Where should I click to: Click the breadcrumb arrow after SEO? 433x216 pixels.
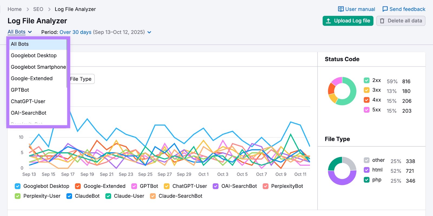click(x=49, y=9)
